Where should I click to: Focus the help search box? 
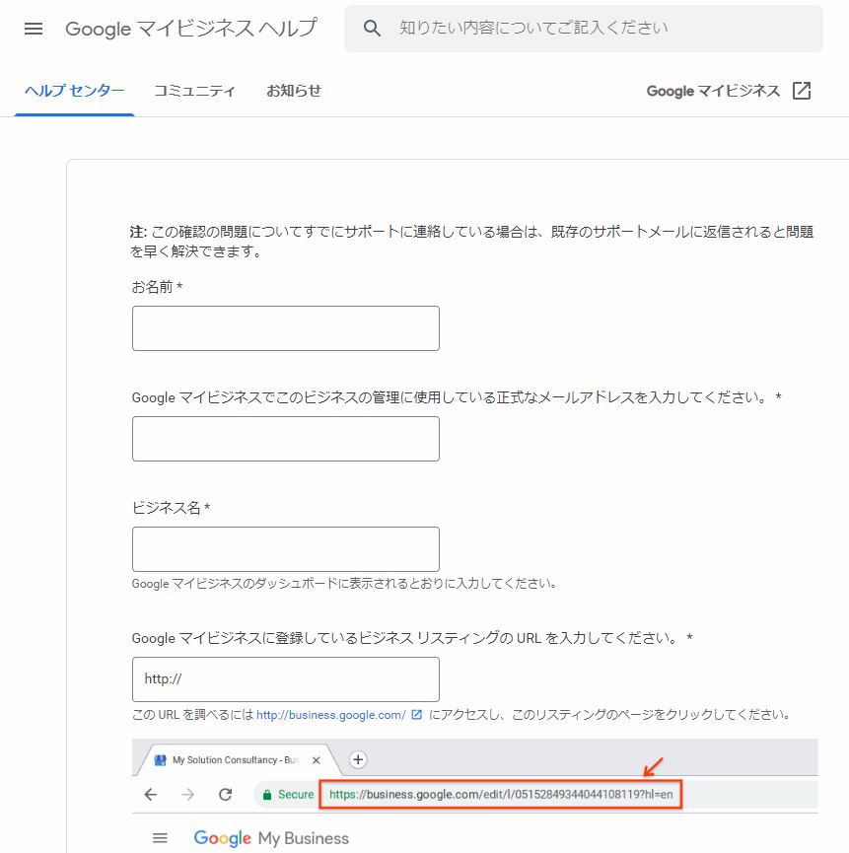584,29
